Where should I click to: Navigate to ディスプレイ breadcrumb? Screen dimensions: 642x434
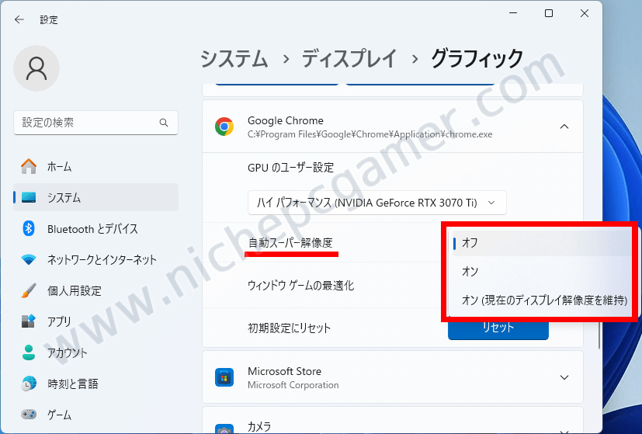tap(349, 58)
